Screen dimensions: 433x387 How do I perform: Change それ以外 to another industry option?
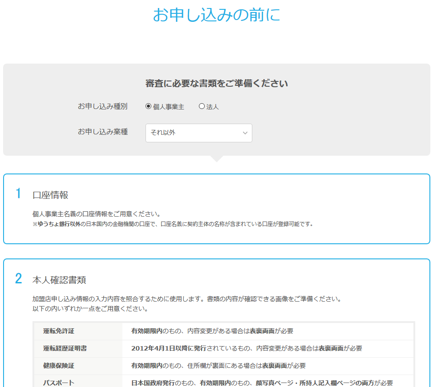pos(198,133)
